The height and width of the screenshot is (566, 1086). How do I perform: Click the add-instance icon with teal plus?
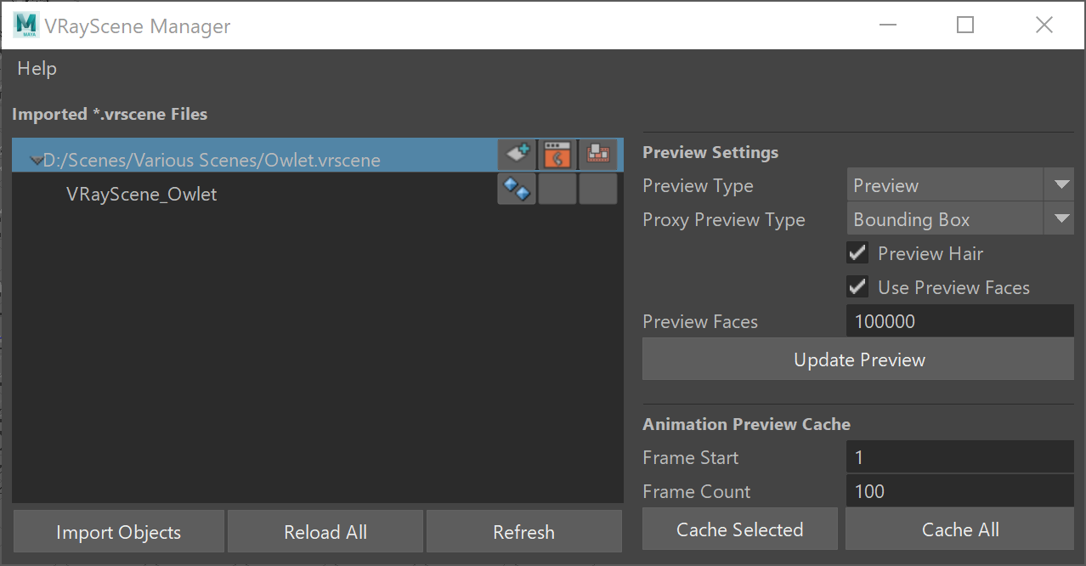click(x=517, y=155)
